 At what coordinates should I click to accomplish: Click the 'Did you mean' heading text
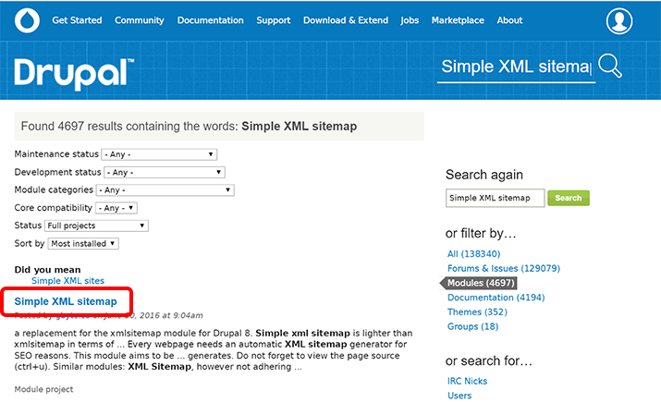click(48, 270)
